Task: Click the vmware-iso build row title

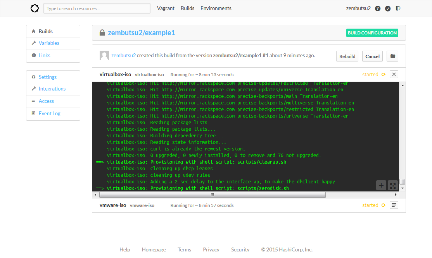Action: tap(113, 205)
